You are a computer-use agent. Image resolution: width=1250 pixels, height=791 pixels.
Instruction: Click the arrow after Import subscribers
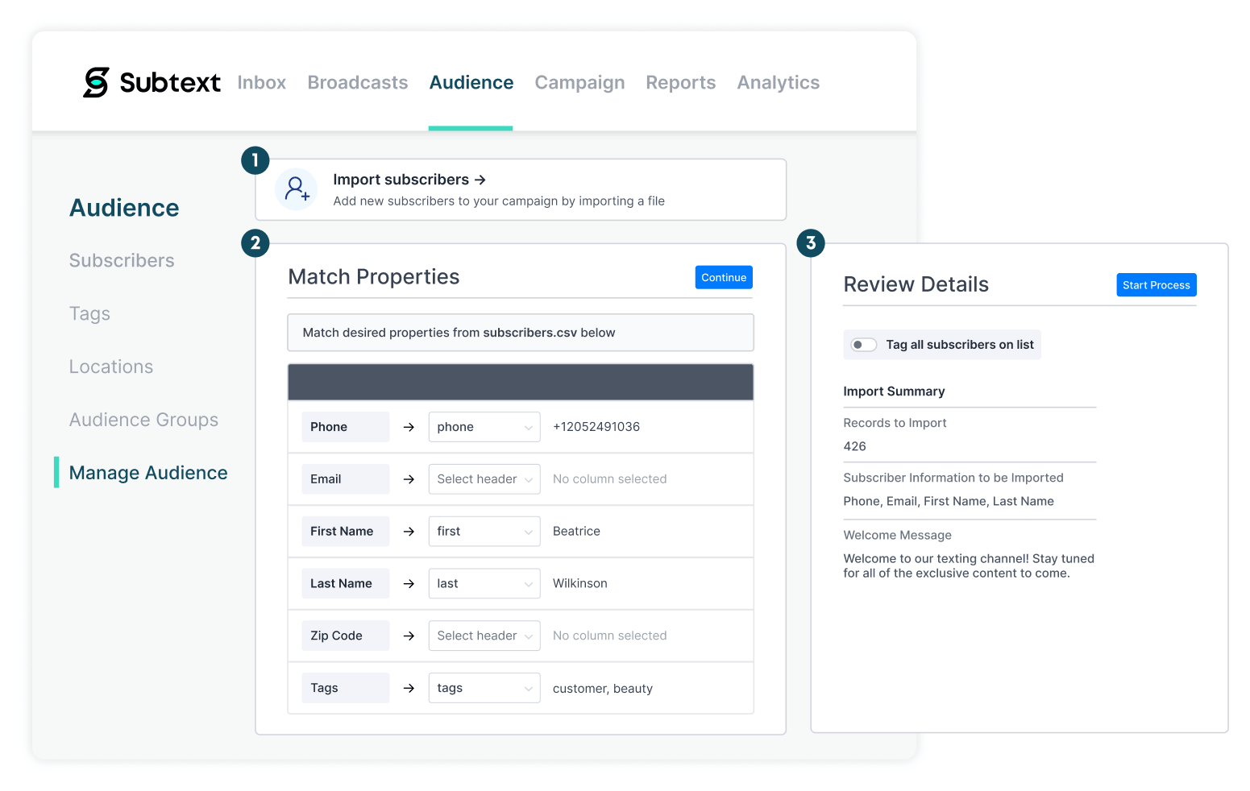click(x=481, y=180)
